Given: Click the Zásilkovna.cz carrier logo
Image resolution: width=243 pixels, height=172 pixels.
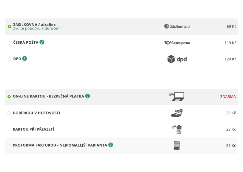Looking at the screenshot, I should (x=177, y=27).
